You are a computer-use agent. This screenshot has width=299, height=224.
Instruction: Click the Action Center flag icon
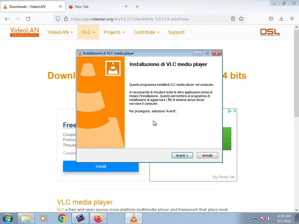(x=263, y=218)
